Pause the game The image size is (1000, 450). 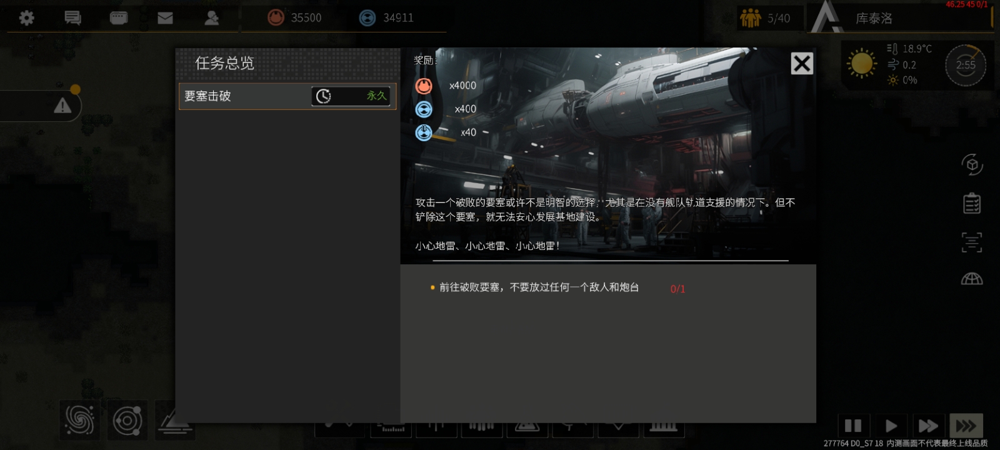tap(853, 426)
